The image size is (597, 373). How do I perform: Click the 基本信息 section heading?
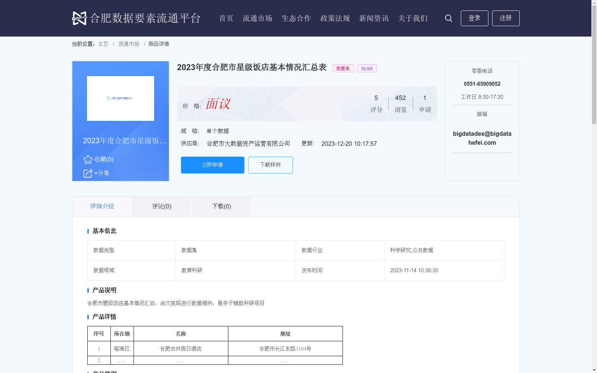(104, 231)
